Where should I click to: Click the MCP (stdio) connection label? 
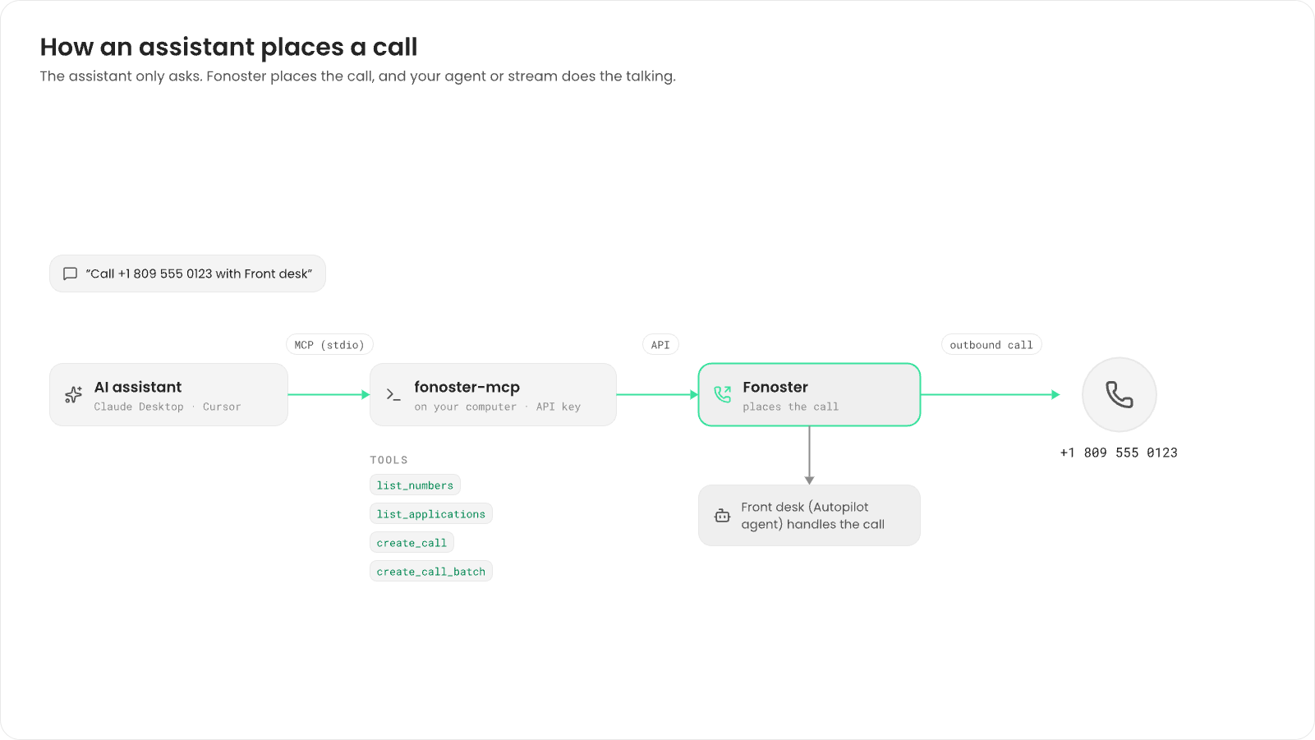pos(329,345)
